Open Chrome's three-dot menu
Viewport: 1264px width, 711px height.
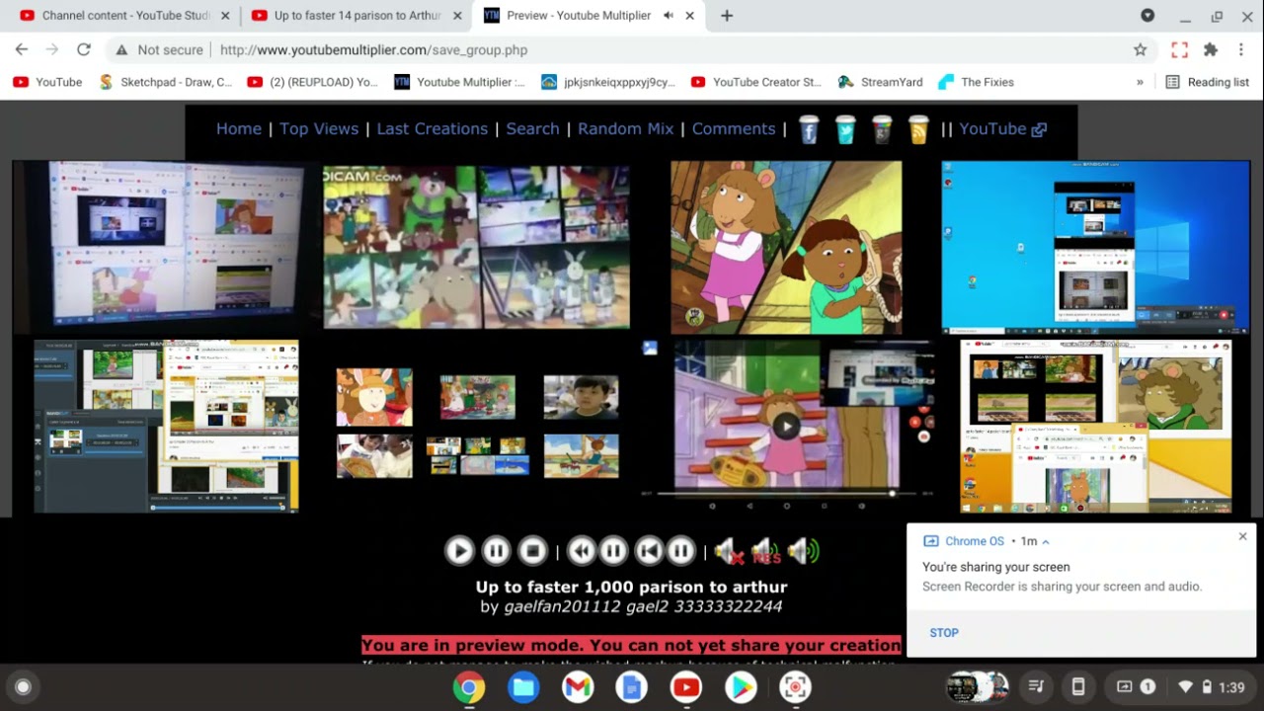1241,49
